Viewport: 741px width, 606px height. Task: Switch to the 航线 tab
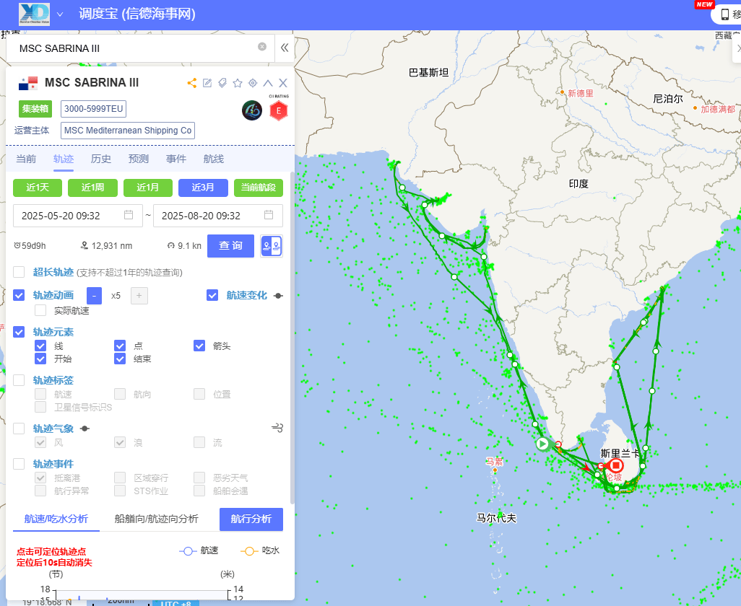point(214,159)
